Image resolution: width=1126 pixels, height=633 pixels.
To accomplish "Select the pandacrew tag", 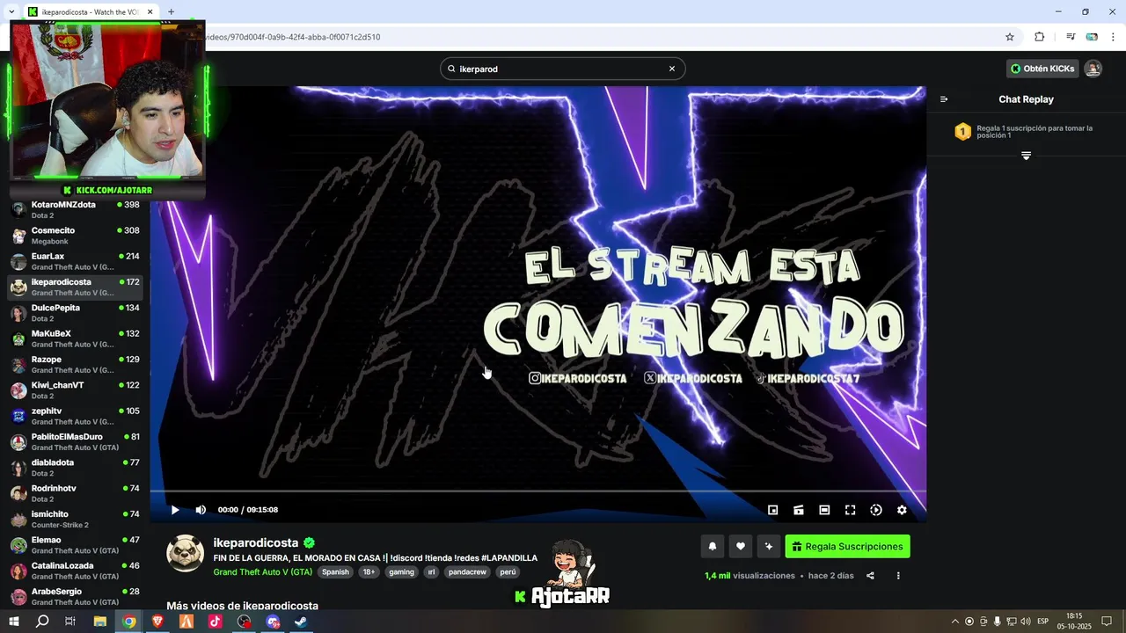I will click(467, 571).
